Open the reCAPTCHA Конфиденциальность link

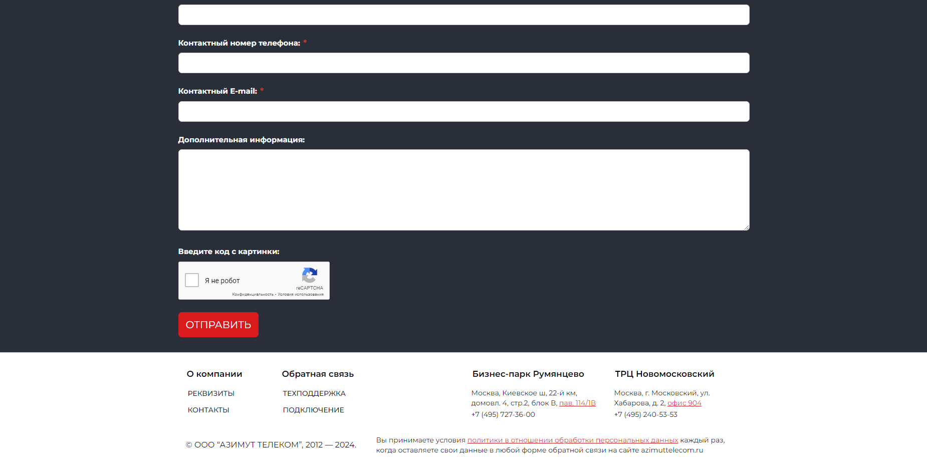tap(252, 295)
